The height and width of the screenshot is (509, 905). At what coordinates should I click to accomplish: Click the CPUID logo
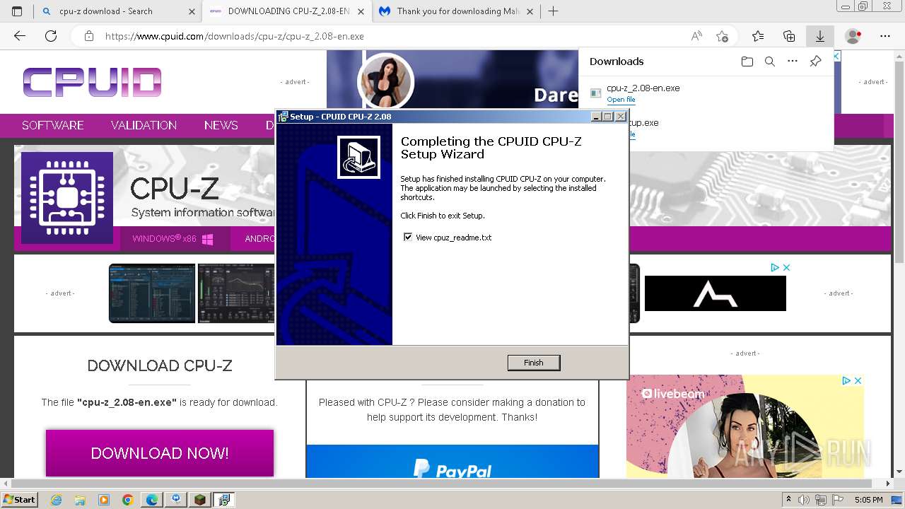tap(92, 82)
